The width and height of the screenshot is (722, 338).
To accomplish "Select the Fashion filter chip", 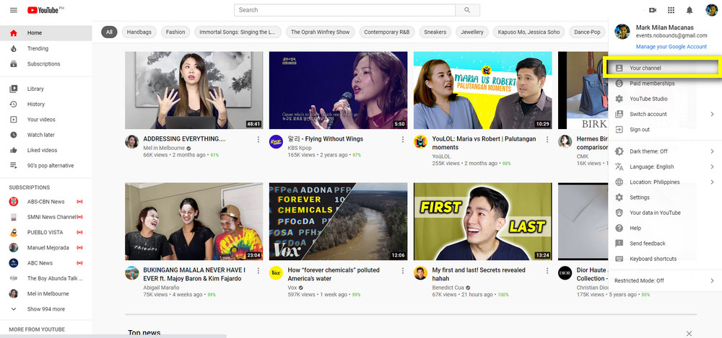I will pos(175,32).
